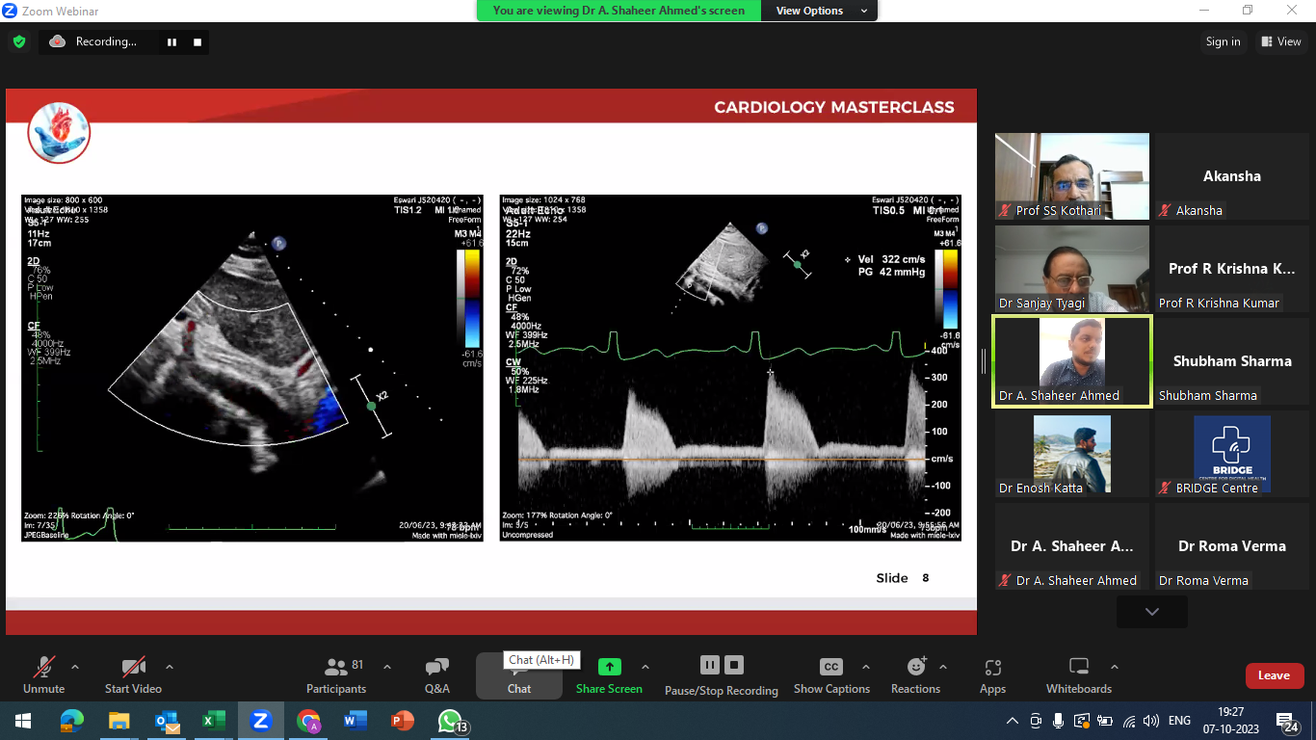Open Whiteboards
Screen dimensions: 1316x740
[x=1078, y=674]
